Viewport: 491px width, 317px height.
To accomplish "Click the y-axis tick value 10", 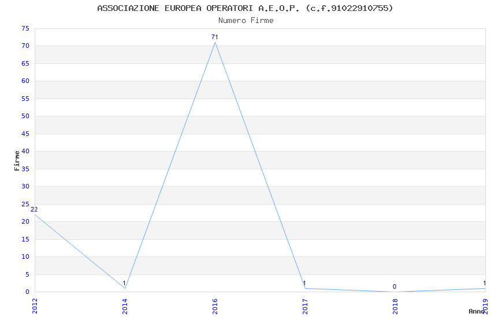I will 25,256.
